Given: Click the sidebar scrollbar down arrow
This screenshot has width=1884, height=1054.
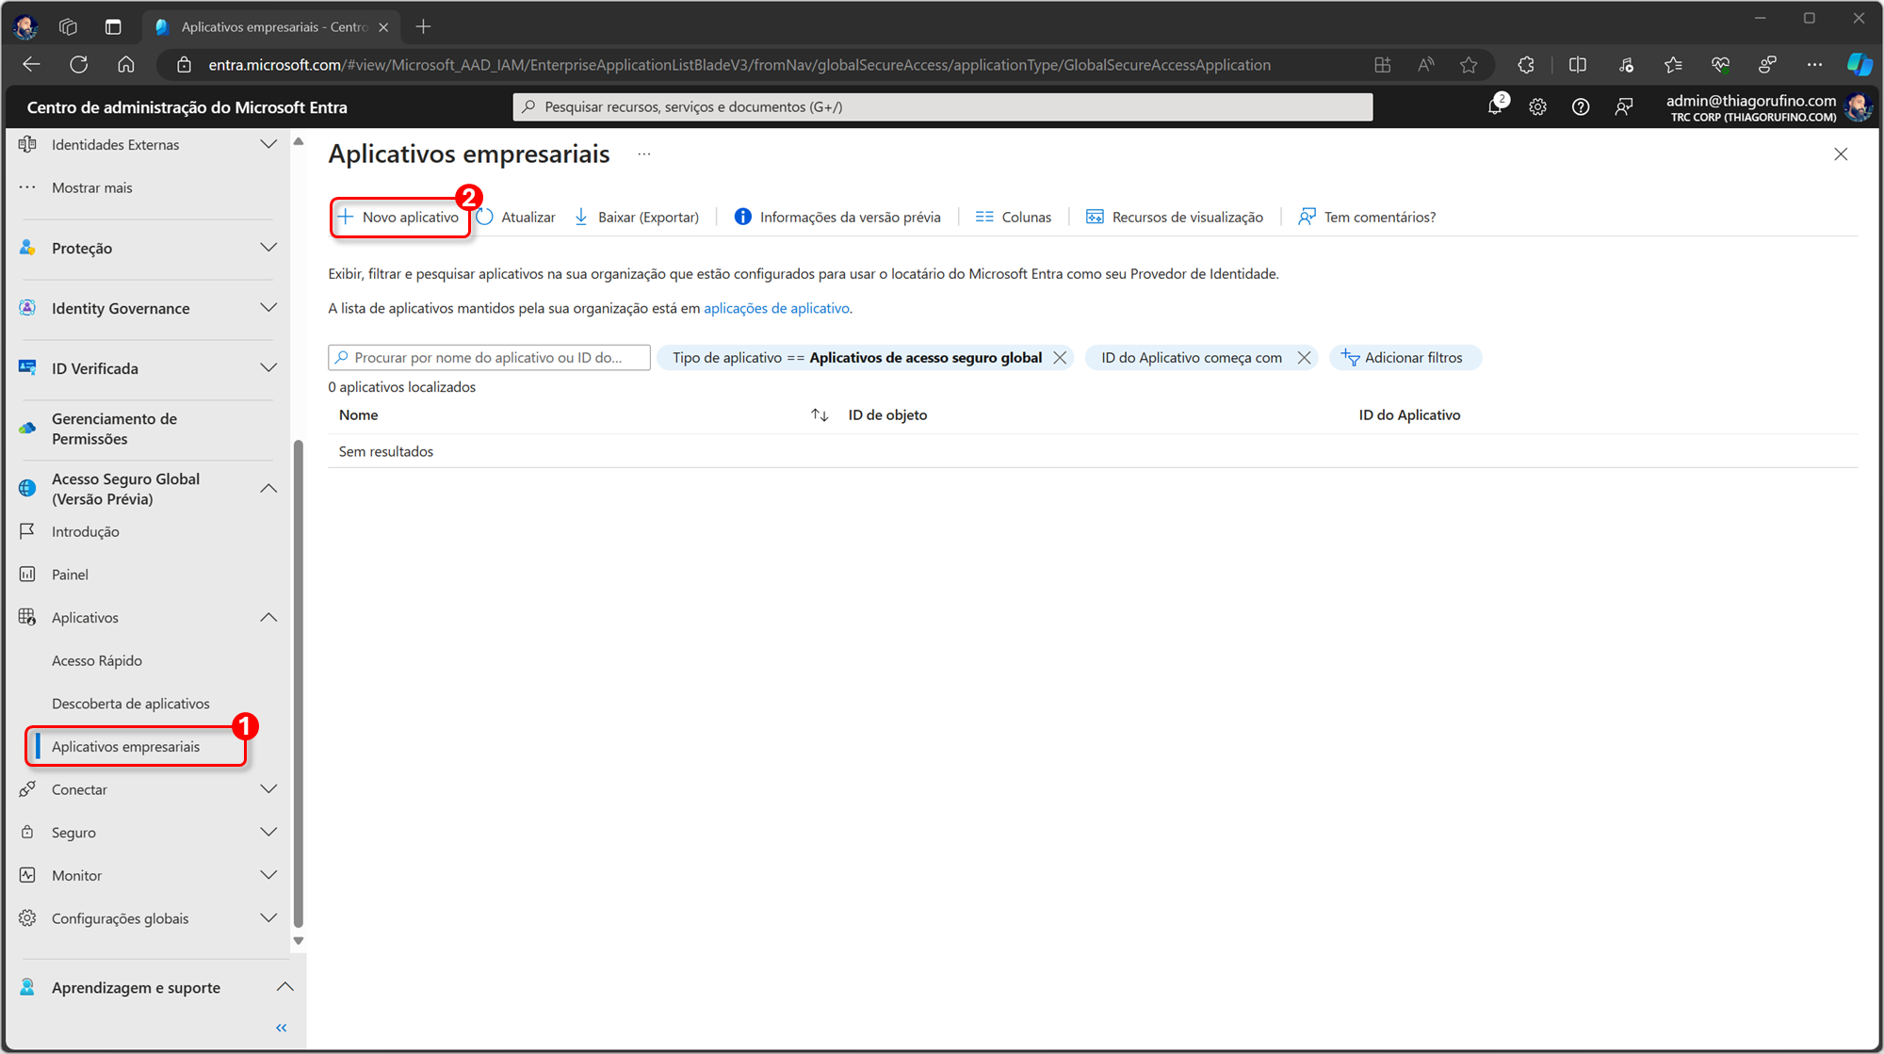Looking at the screenshot, I should [x=299, y=940].
